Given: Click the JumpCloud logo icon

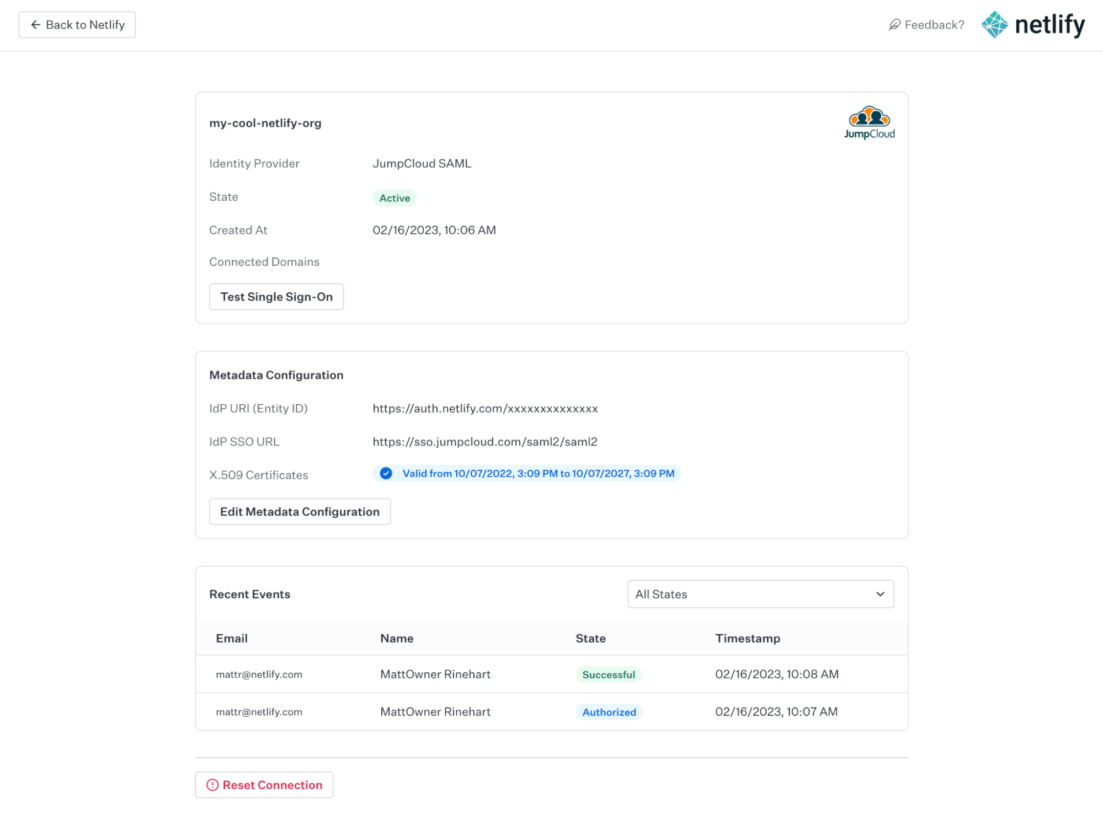Looking at the screenshot, I should [x=868, y=122].
